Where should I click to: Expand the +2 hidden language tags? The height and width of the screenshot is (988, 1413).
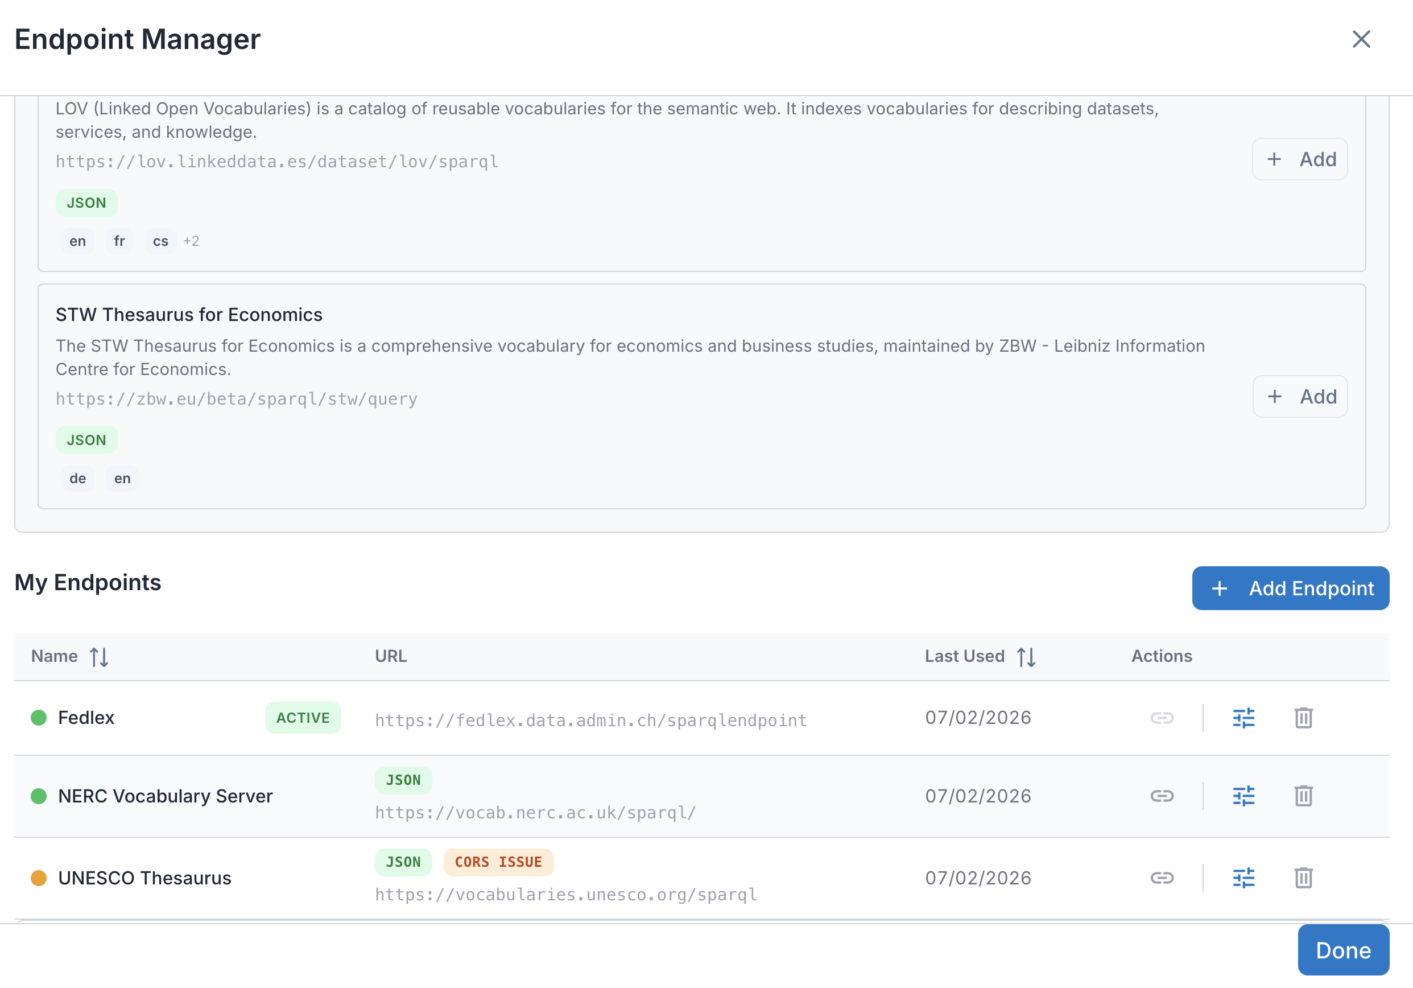tap(191, 241)
